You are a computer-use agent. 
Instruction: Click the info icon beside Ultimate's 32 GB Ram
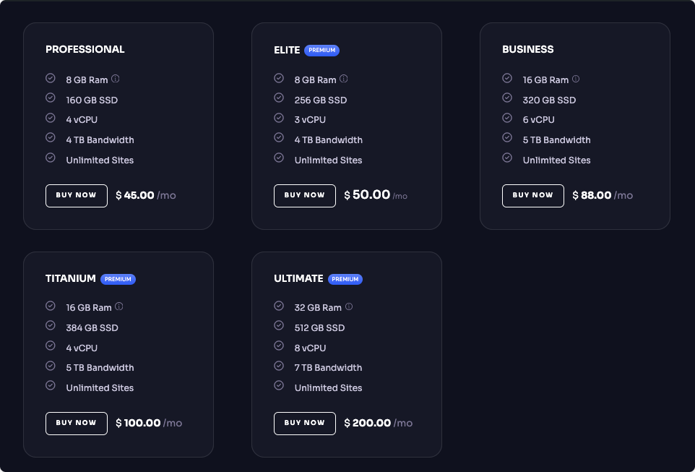[349, 306]
